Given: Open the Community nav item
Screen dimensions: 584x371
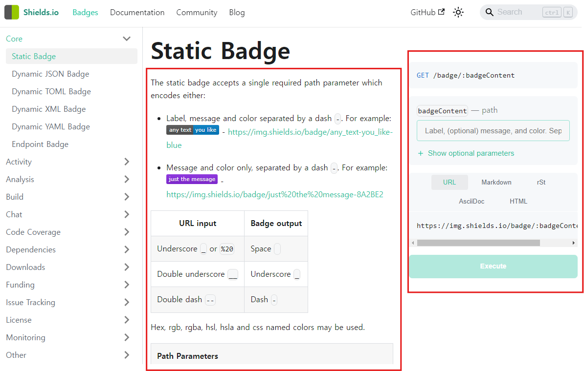Looking at the screenshot, I should click(197, 12).
